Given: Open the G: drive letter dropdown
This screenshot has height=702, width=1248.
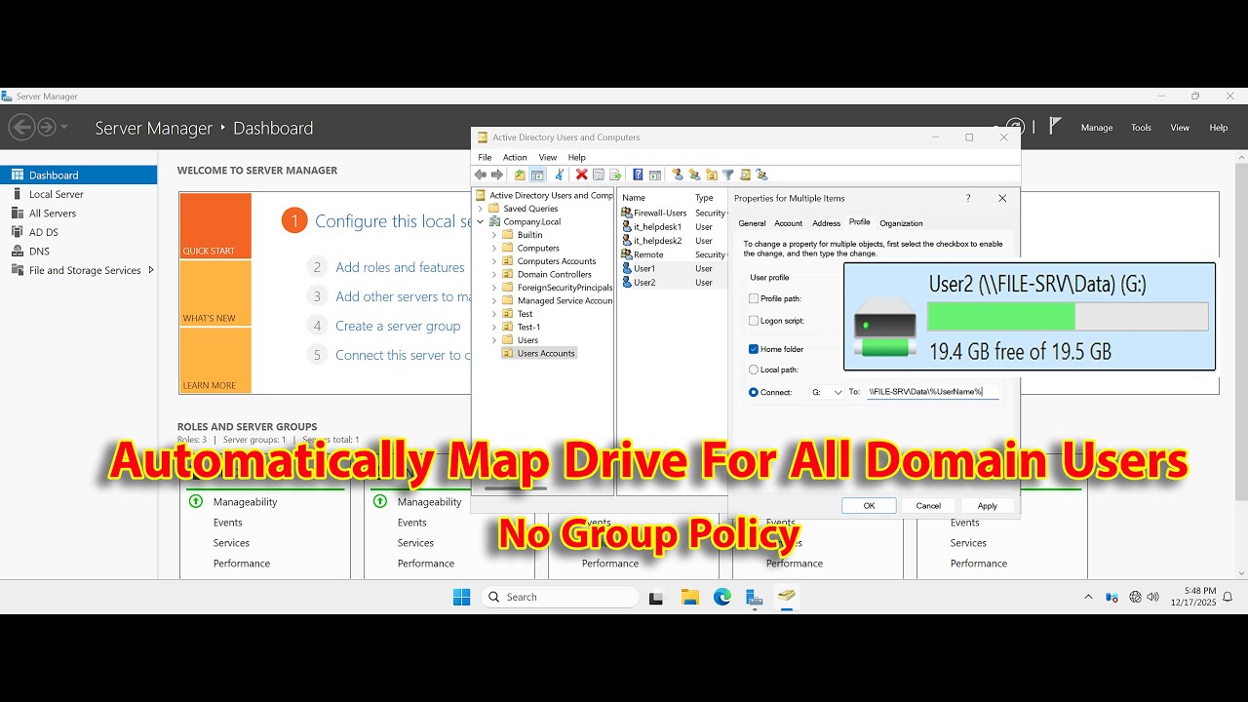Looking at the screenshot, I should 827,392.
